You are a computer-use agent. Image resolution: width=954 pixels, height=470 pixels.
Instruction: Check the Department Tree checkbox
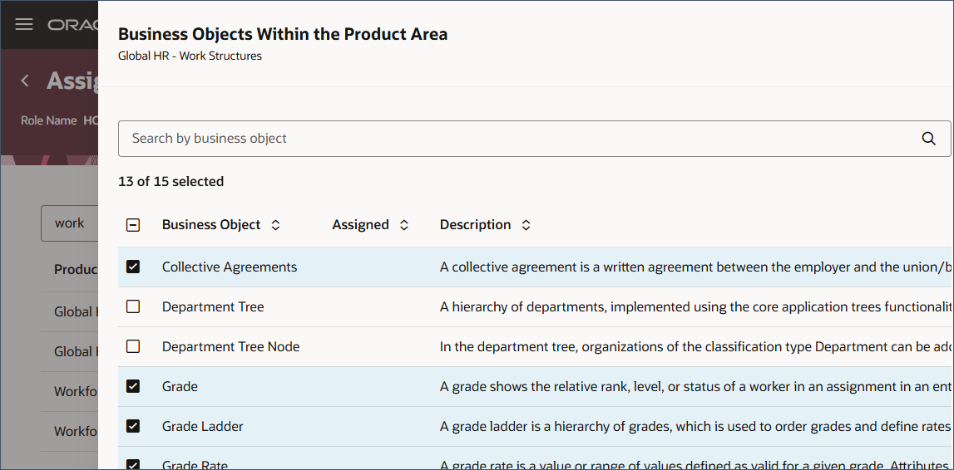click(x=133, y=306)
